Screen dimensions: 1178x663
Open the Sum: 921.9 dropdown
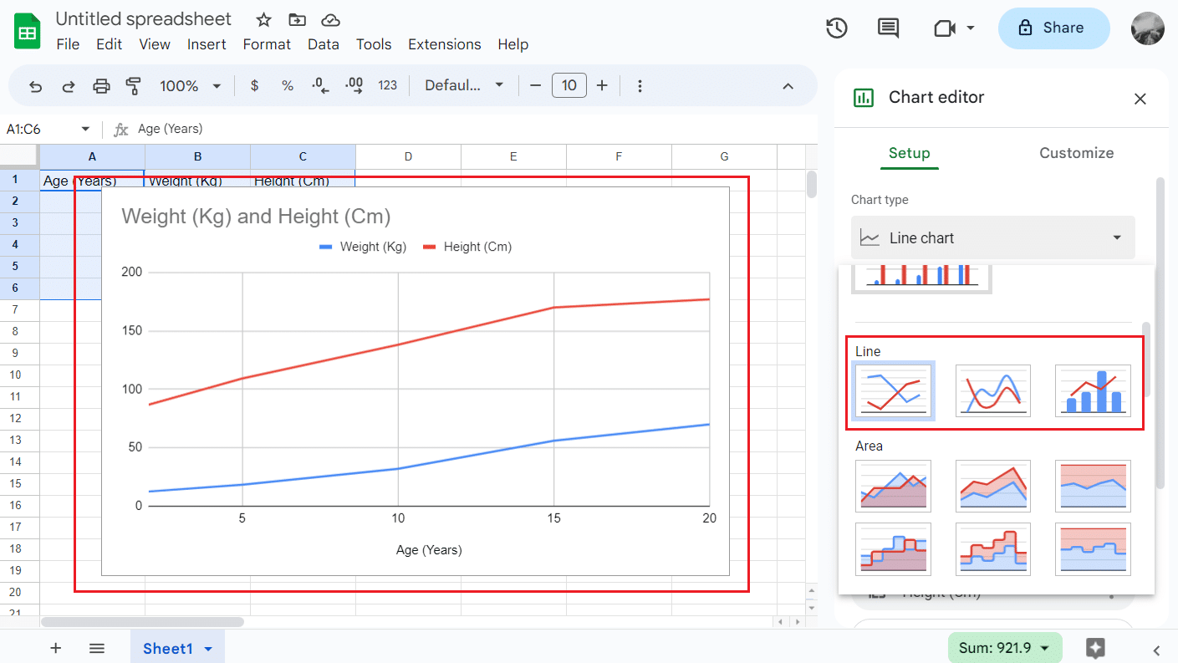[1005, 648]
